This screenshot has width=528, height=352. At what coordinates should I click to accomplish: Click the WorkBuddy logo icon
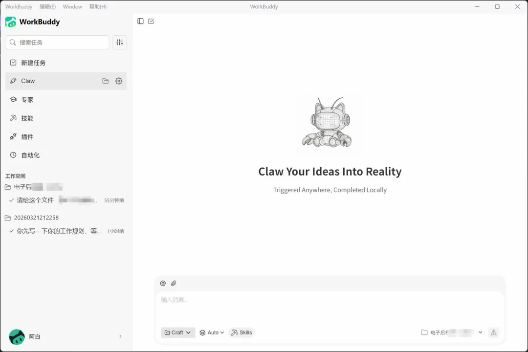pyautogui.click(x=11, y=22)
